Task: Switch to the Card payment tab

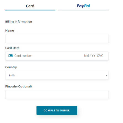Action: (30, 6)
